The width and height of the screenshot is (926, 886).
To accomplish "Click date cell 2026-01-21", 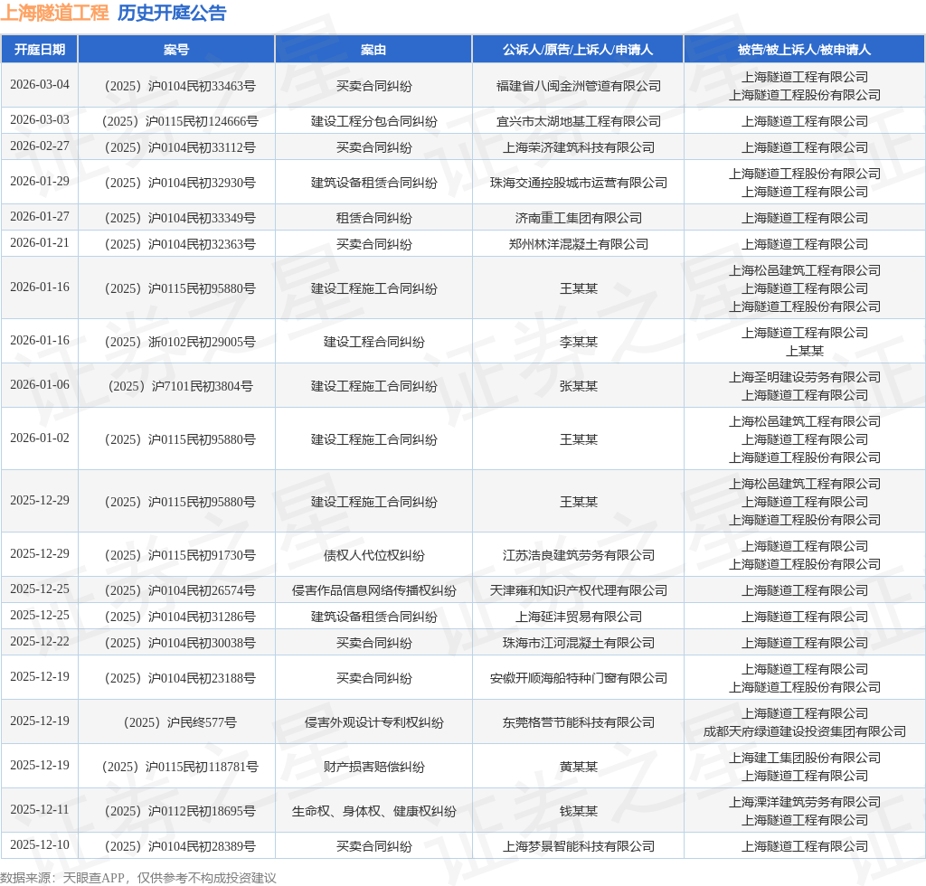I will pyautogui.click(x=40, y=242).
